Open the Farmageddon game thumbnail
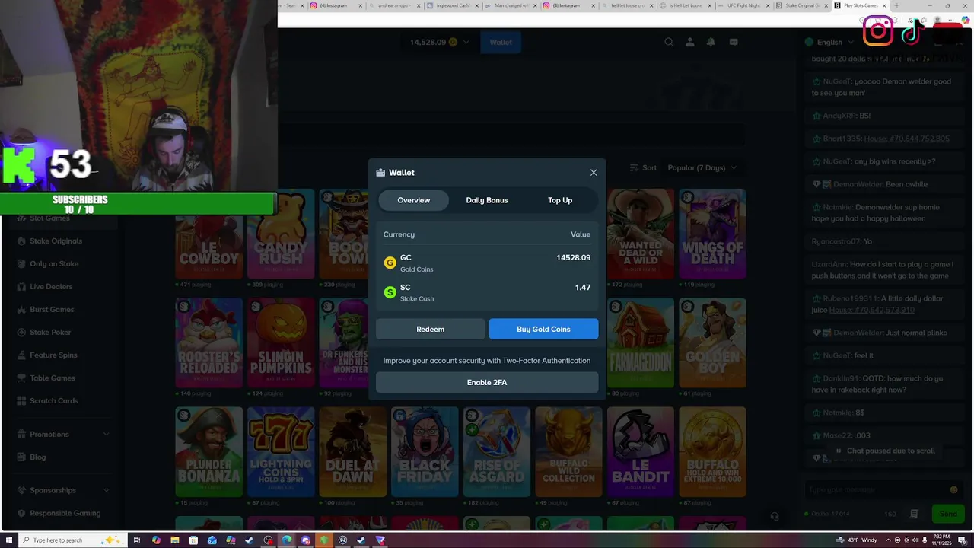 click(641, 342)
